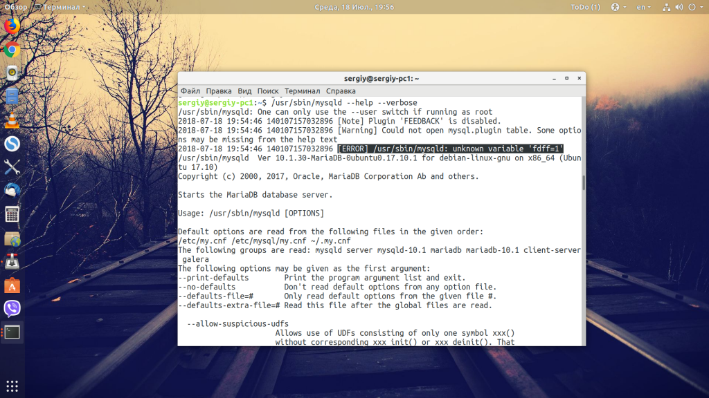The height and width of the screenshot is (398, 709).
Task: Open the Правка menu
Action: (219, 91)
